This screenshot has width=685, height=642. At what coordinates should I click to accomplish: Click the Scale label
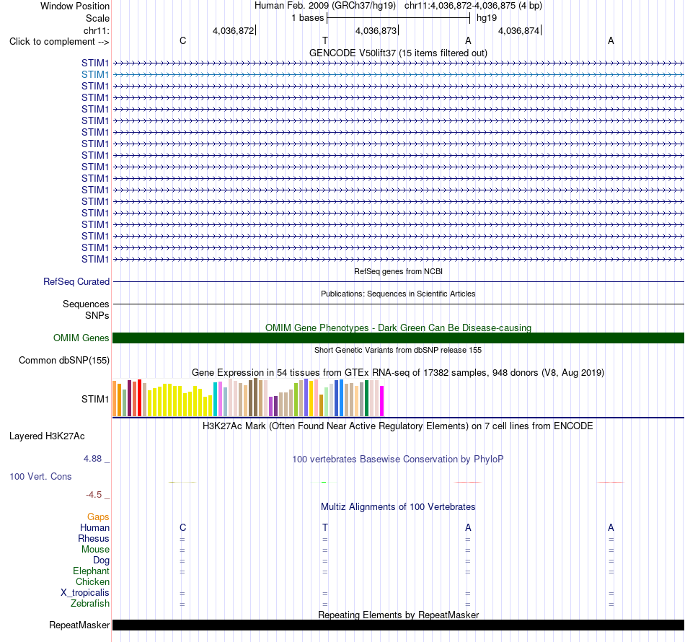click(97, 18)
